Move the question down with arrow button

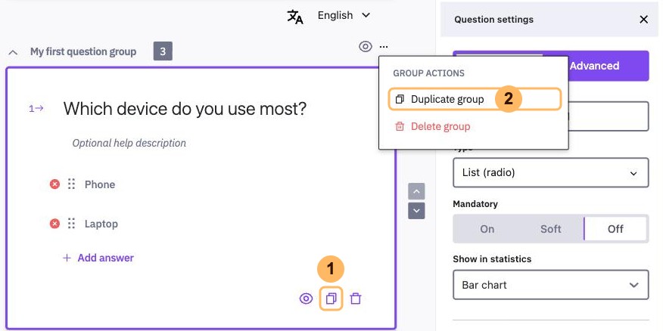point(416,211)
